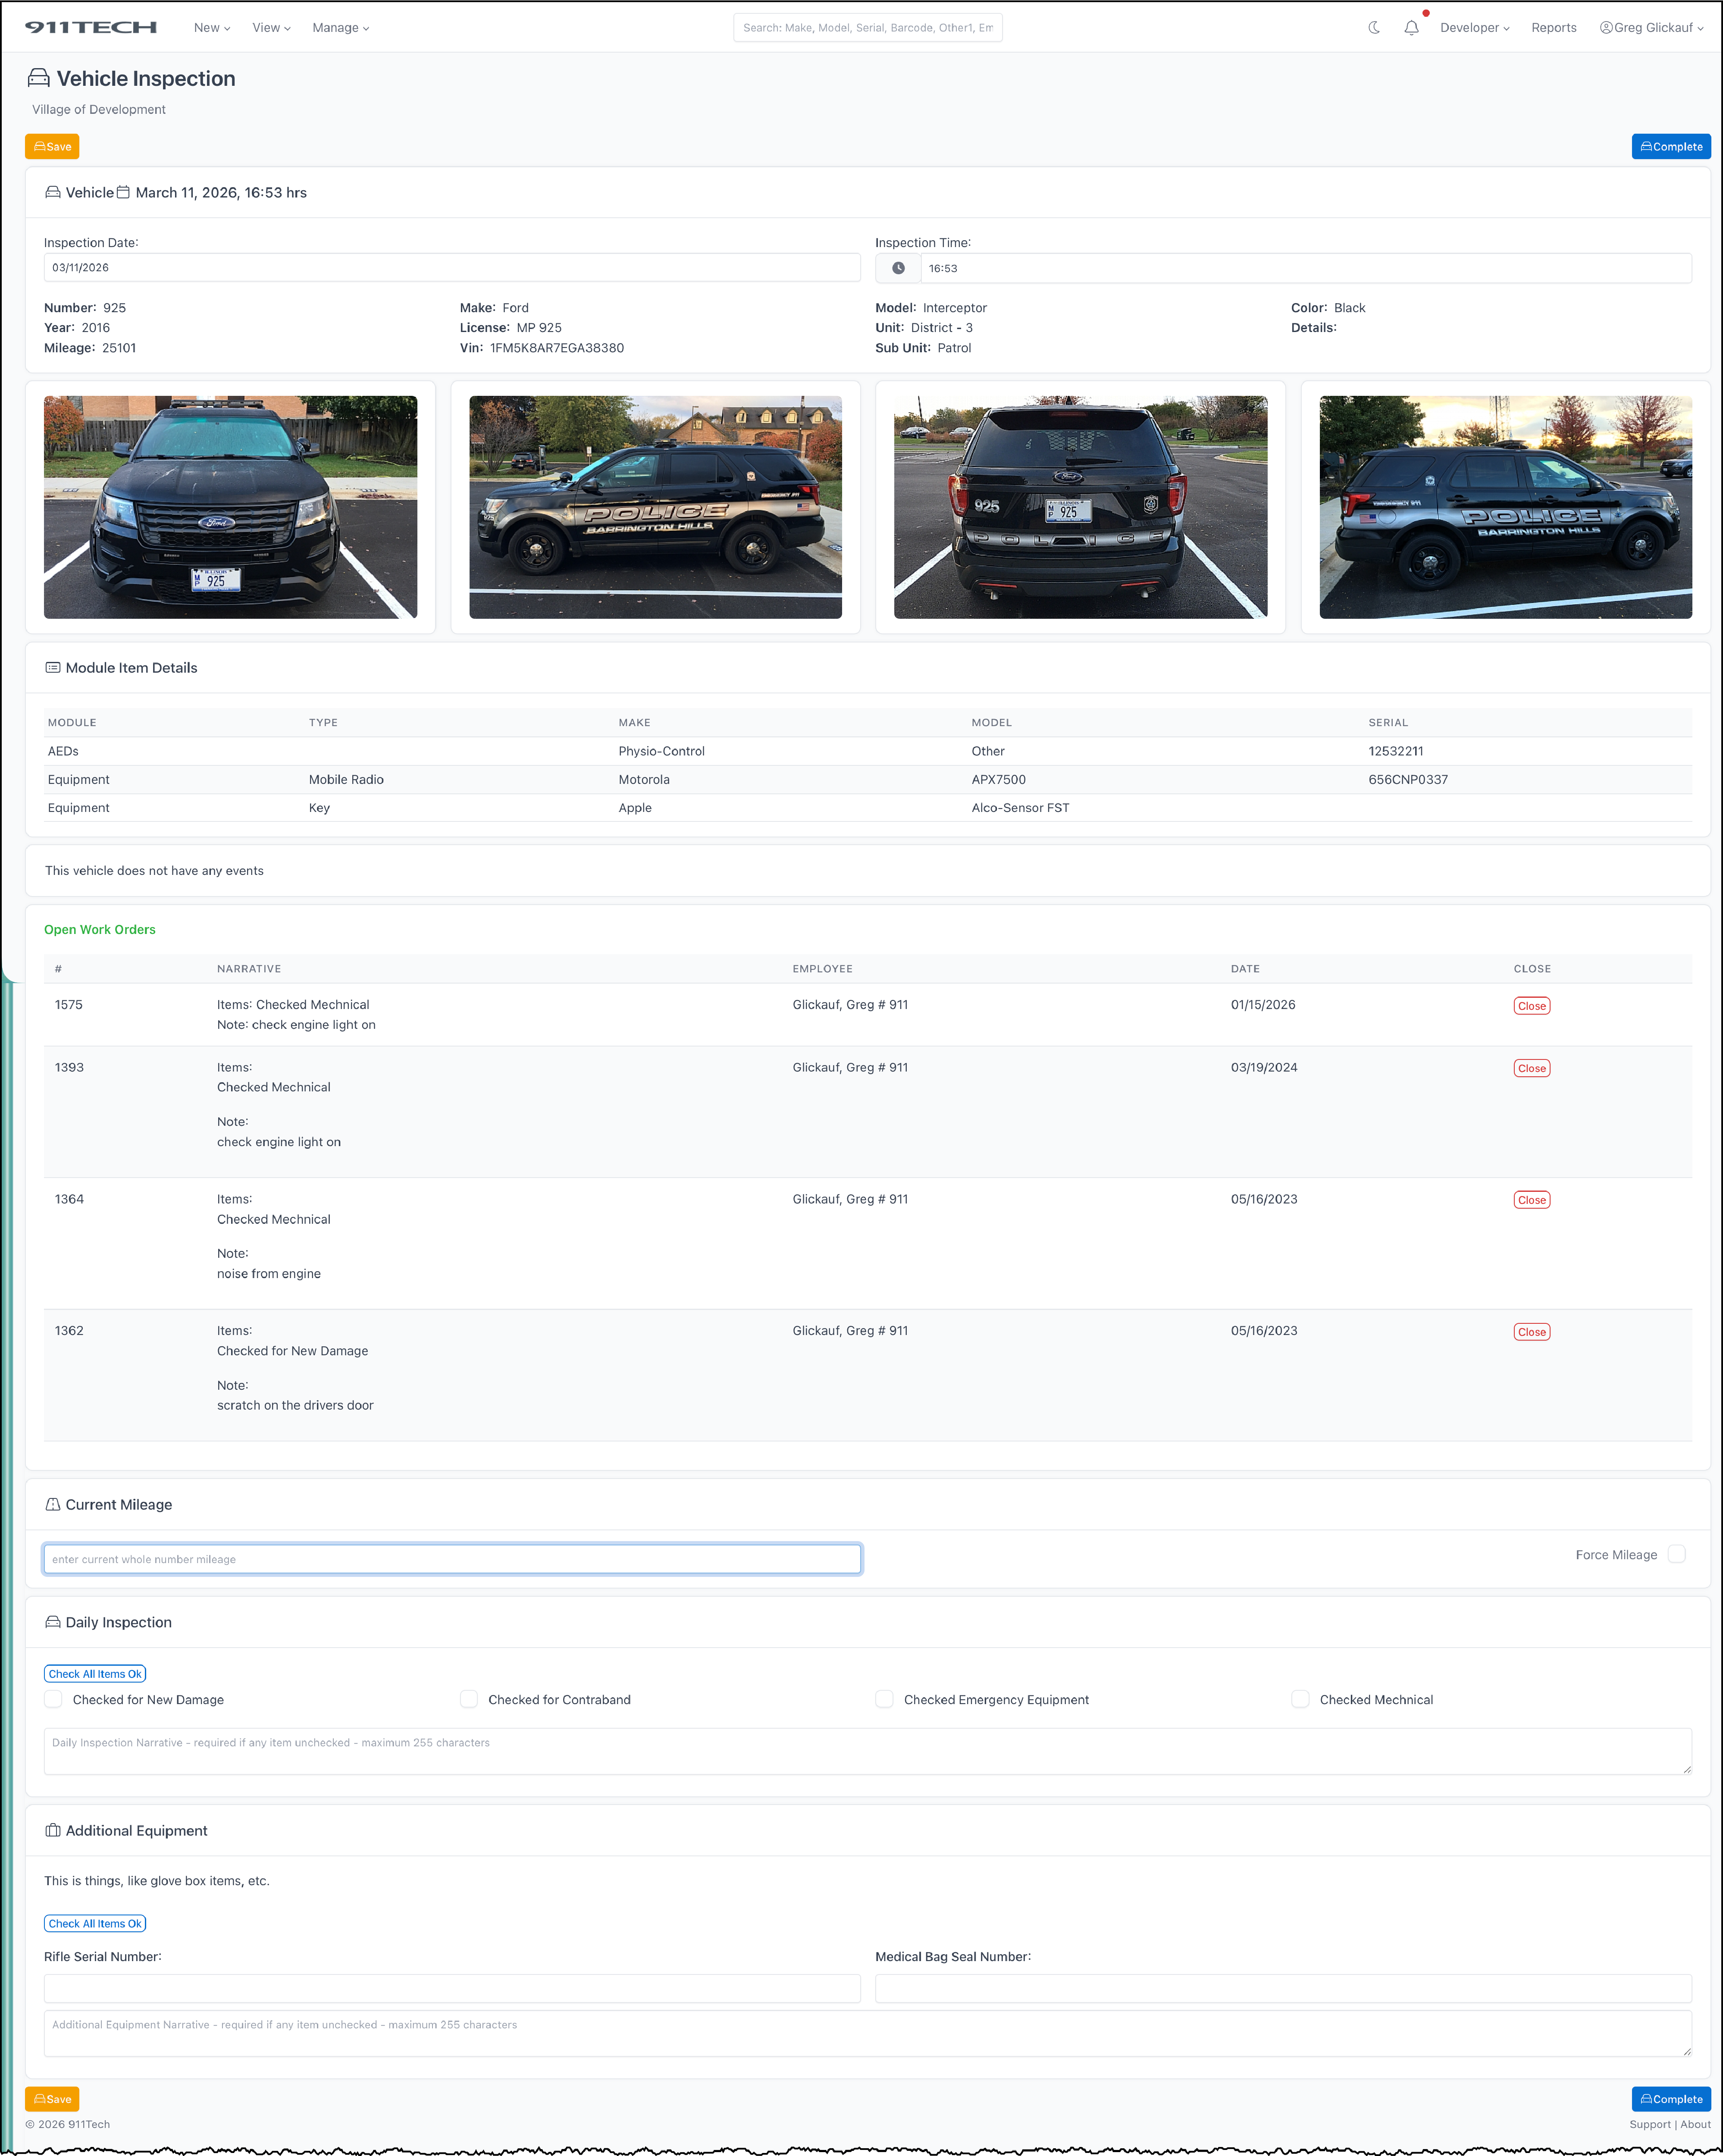The width and height of the screenshot is (1723, 2156).
Task: Click the current mileage input field
Action: (x=452, y=1559)
